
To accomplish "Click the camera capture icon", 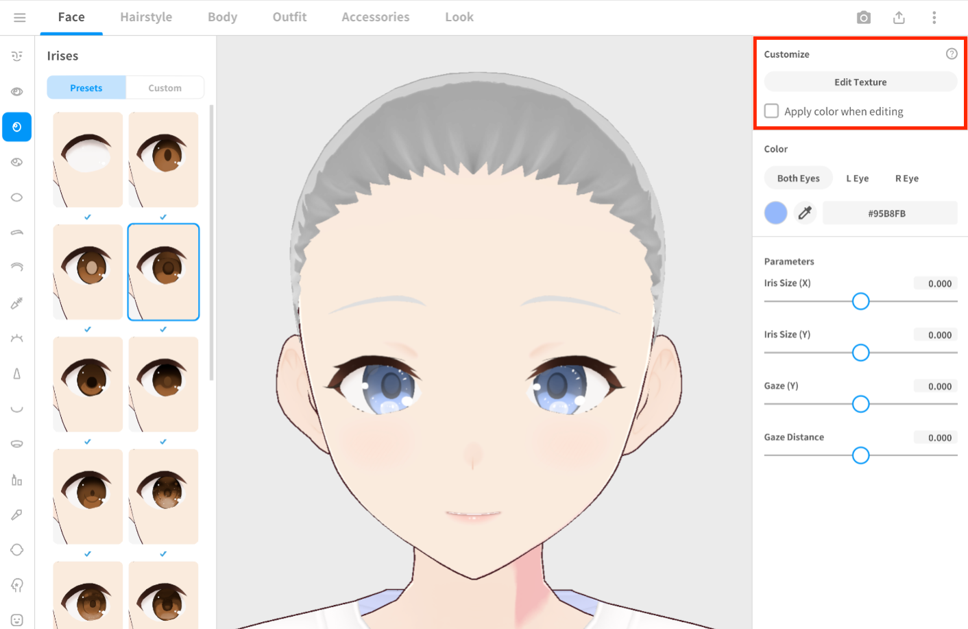I will [863, 18].
